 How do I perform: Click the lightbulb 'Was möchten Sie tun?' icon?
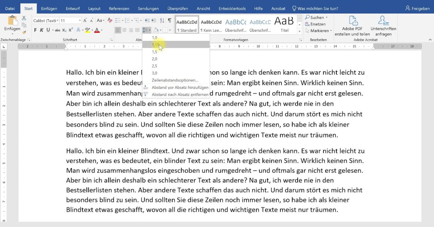tap(294, 8)
